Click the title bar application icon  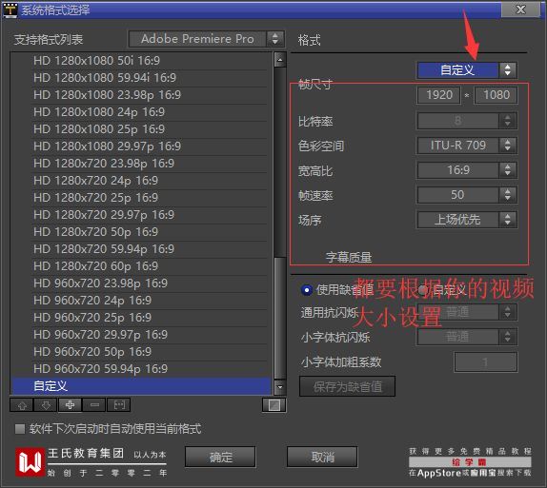pyautogui.click(x=10, y=10)
